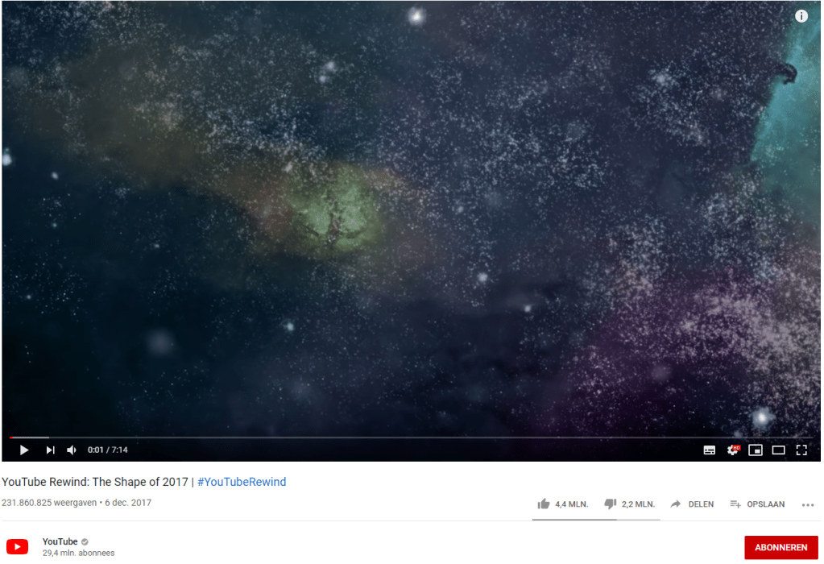824x564 pixels.
Task: Toggle subtitles on the player
Action: point(710,450)
